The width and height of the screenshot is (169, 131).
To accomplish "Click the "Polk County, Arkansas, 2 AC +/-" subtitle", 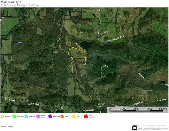I will pos(20,5).
